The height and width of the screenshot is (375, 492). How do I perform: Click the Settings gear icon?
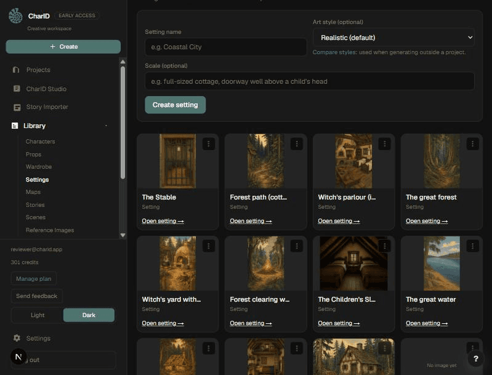(x=17, y=338)
